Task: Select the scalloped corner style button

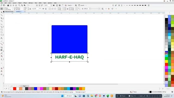Action: click(52, 9)
